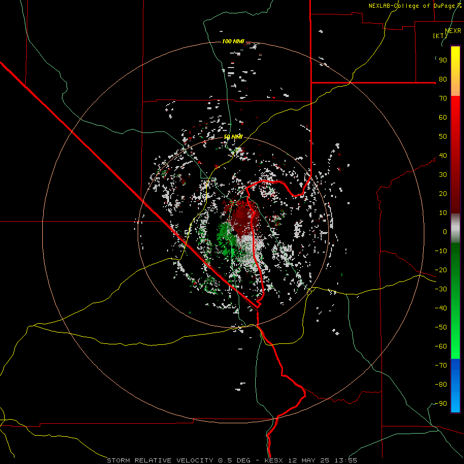Click the -40 value on velocity scale
The image size is (464, 464).
click(x=441, y=308)
